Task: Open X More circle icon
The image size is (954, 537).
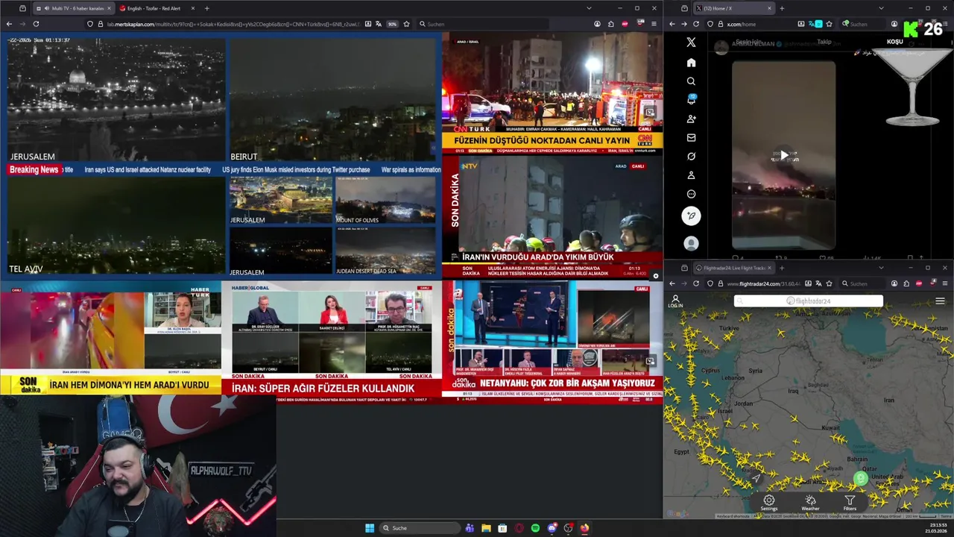Action: coord(691,194)
